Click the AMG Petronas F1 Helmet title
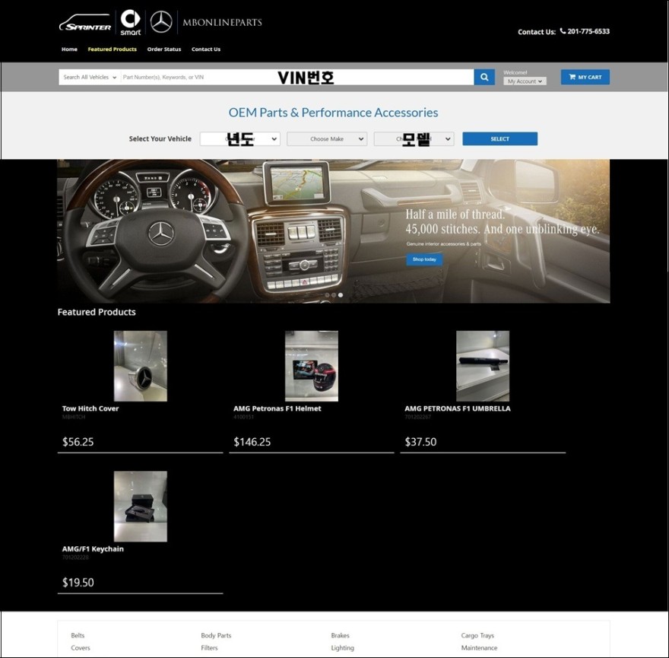This screenshot has height=658, width=669. pos(277,408)
